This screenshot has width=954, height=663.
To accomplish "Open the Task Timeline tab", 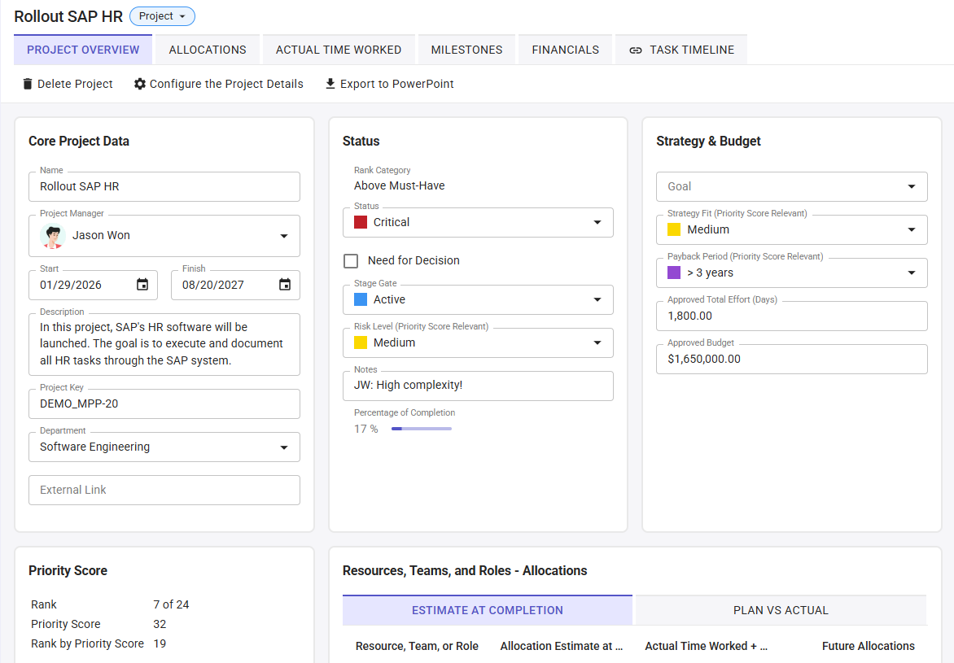I will click(x=681, y=50).
